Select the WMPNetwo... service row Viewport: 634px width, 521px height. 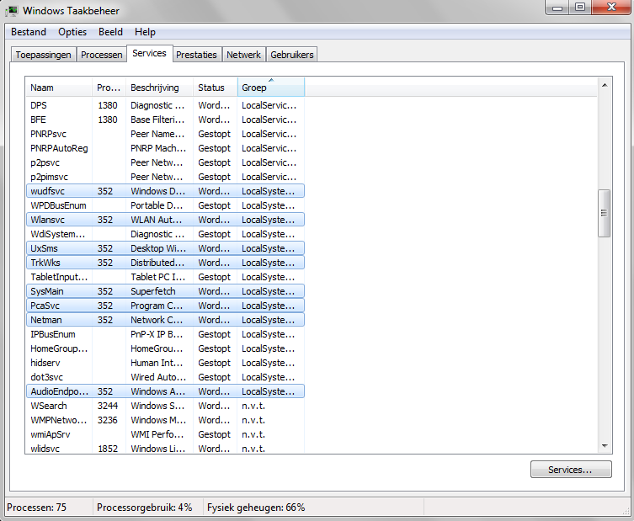(x=165, y=420)
